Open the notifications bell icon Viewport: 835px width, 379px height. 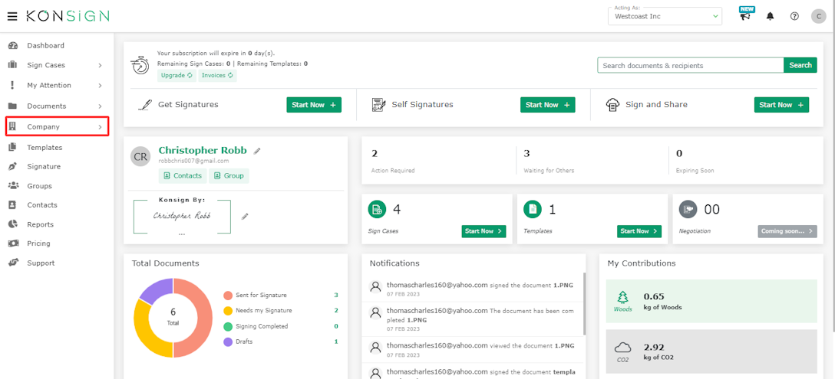[x=771, y=16]
